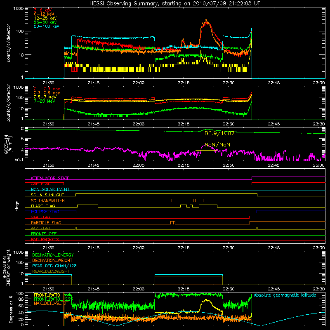Screen dimensions: 330x330
Task: Select the GOES-14 axis label
Action: [x=8, y=144]
